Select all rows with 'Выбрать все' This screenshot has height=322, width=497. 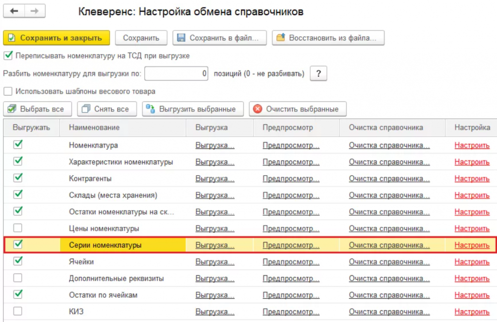click(37, 109)
